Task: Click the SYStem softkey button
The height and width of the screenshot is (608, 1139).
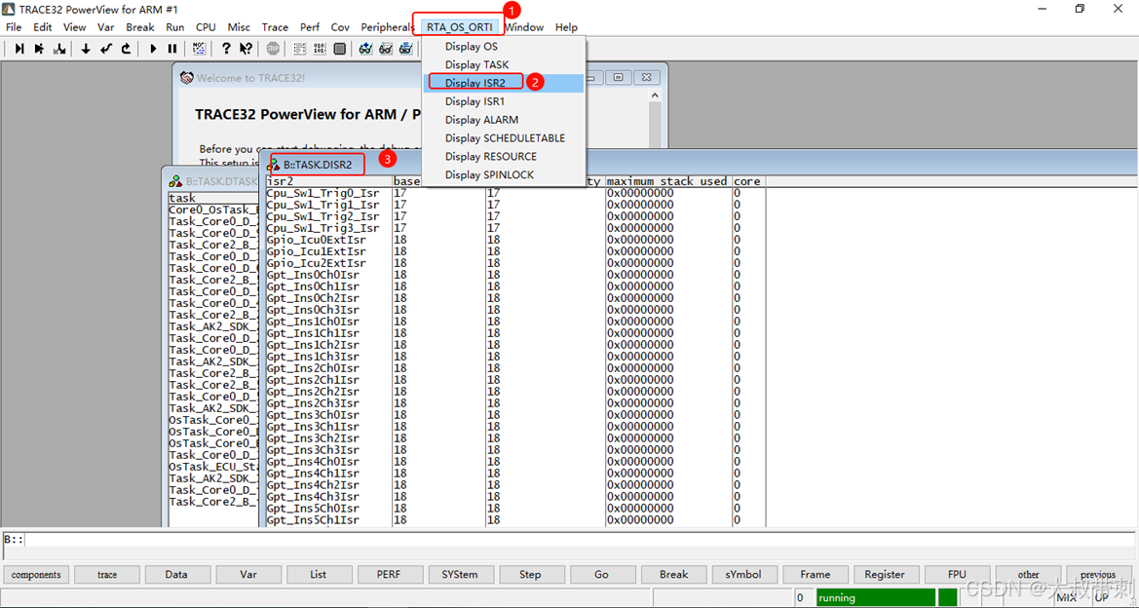Action: point(460,575)
